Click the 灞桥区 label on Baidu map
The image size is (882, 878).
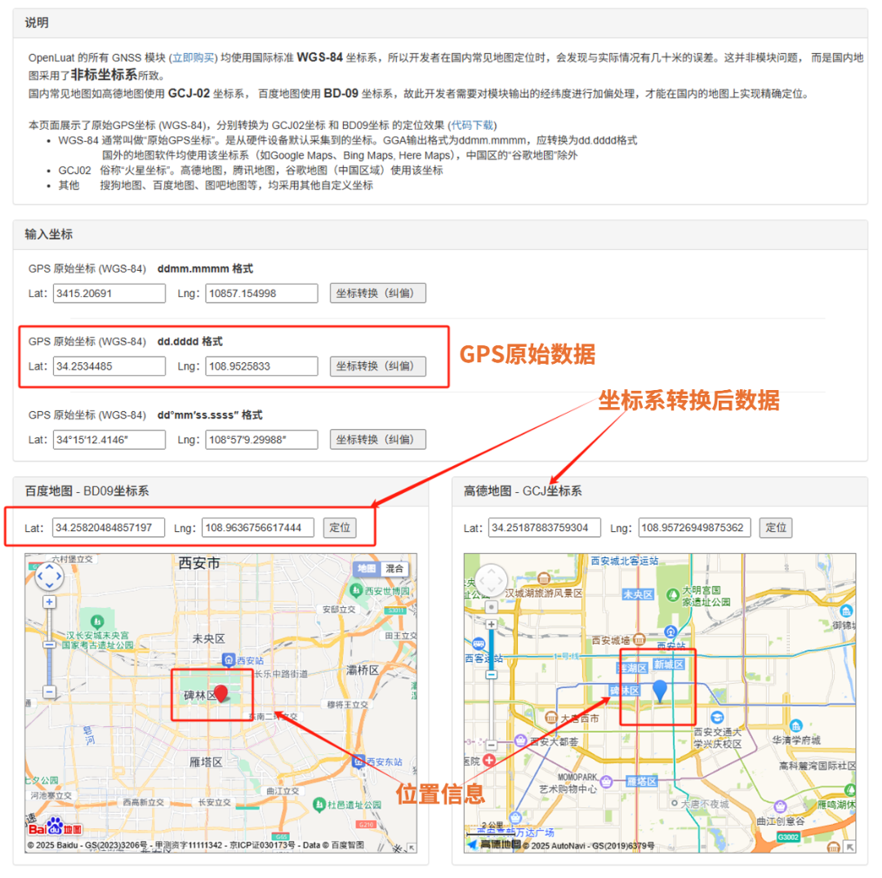[x=363, y=670]
